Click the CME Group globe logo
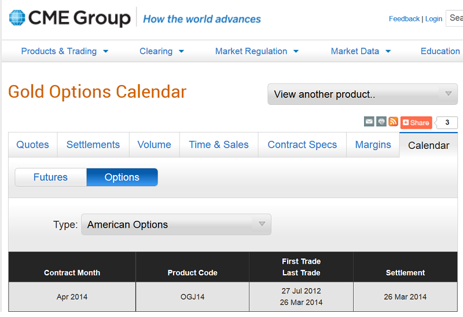 pos(17,18)
